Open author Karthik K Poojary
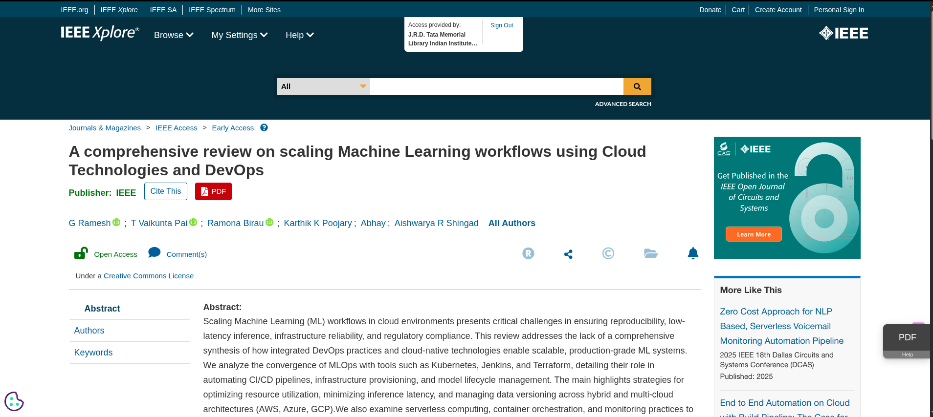The image size is (933, 417). point(318,223)
